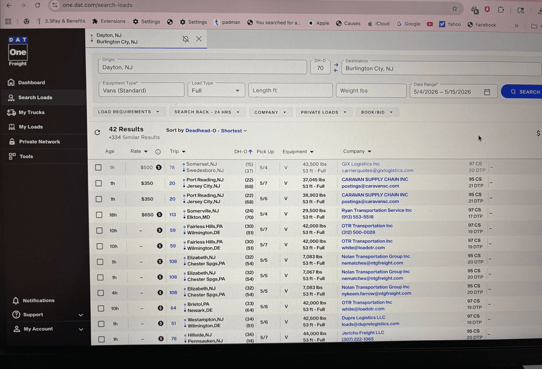Open the My Loads icon
Image resolution: width=542 pixels, height=369 pixels.
coord(12,127)
